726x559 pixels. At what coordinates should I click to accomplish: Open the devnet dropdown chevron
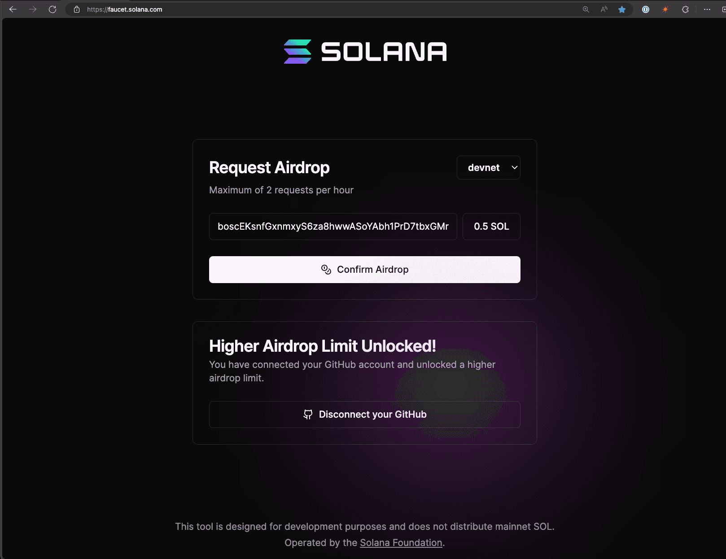click(514, 167)
